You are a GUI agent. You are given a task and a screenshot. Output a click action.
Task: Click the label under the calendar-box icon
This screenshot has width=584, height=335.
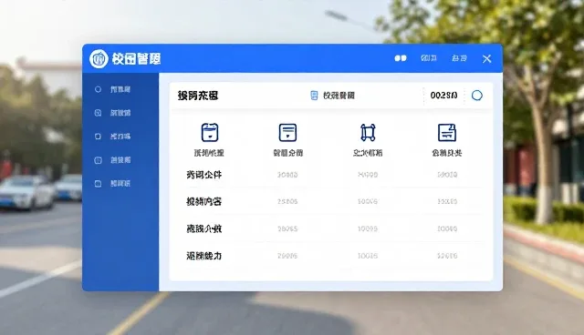click(x=209, y=153)
